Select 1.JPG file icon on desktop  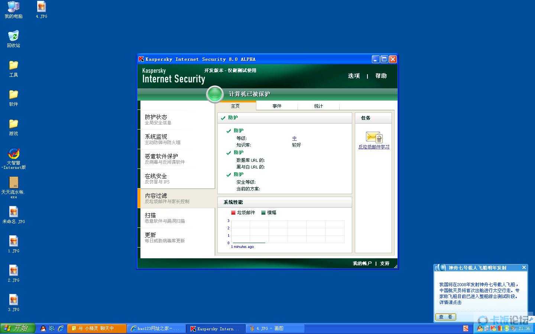pos(13,245)
